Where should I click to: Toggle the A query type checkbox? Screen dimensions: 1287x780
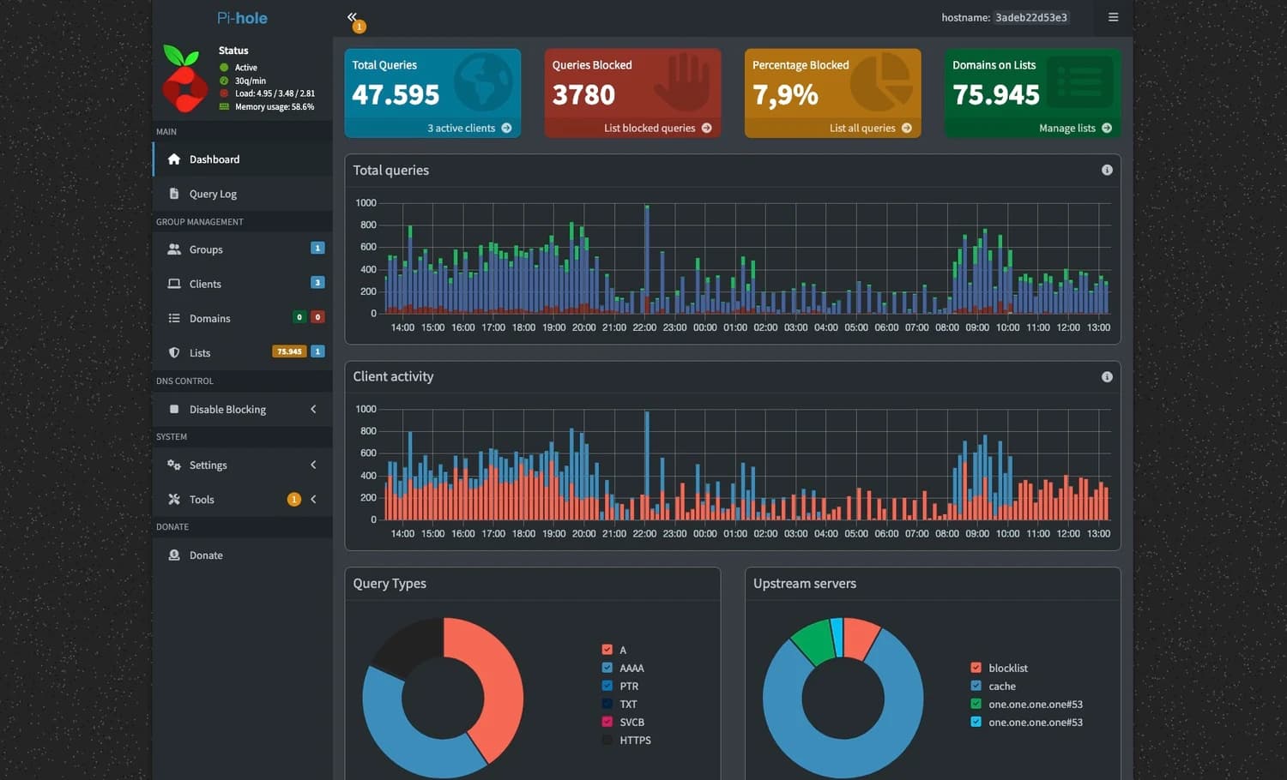point(607,650)
